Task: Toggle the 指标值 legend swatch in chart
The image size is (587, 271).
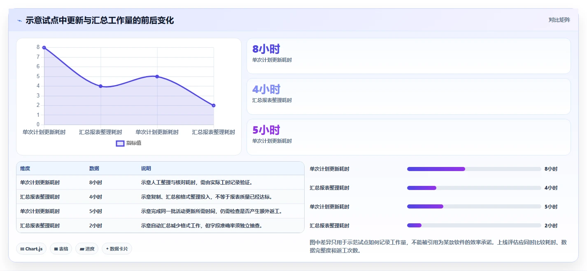Action: pos(120,144)
